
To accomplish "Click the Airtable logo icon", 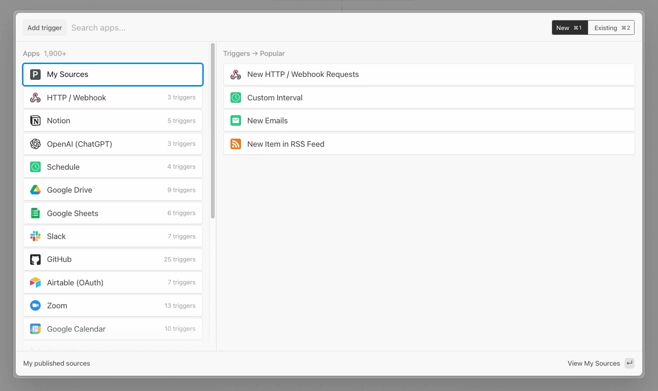I will point(35,282).
